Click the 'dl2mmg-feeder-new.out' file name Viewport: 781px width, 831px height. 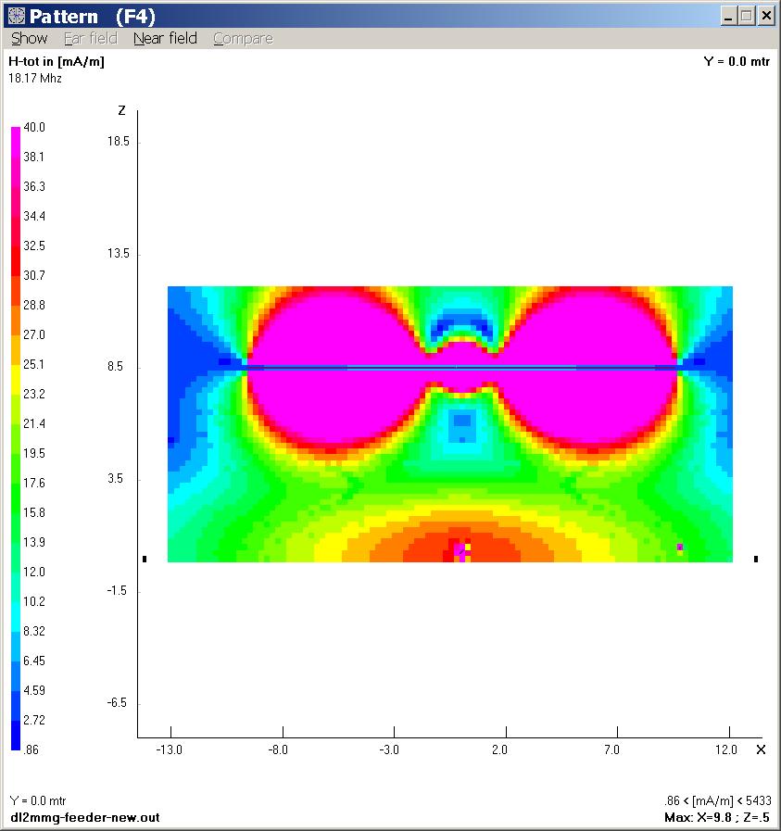coord(85,817)
